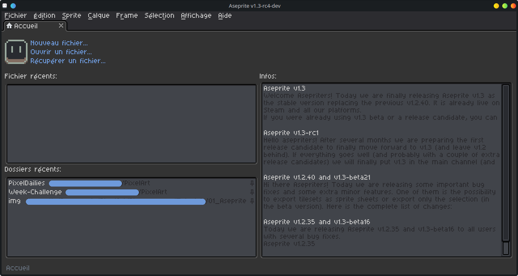This screenshot has height=276, width=518.
Task: Click the Ouvrir un fichier... link
Action: pyautogui.click(x=61, y=52)
